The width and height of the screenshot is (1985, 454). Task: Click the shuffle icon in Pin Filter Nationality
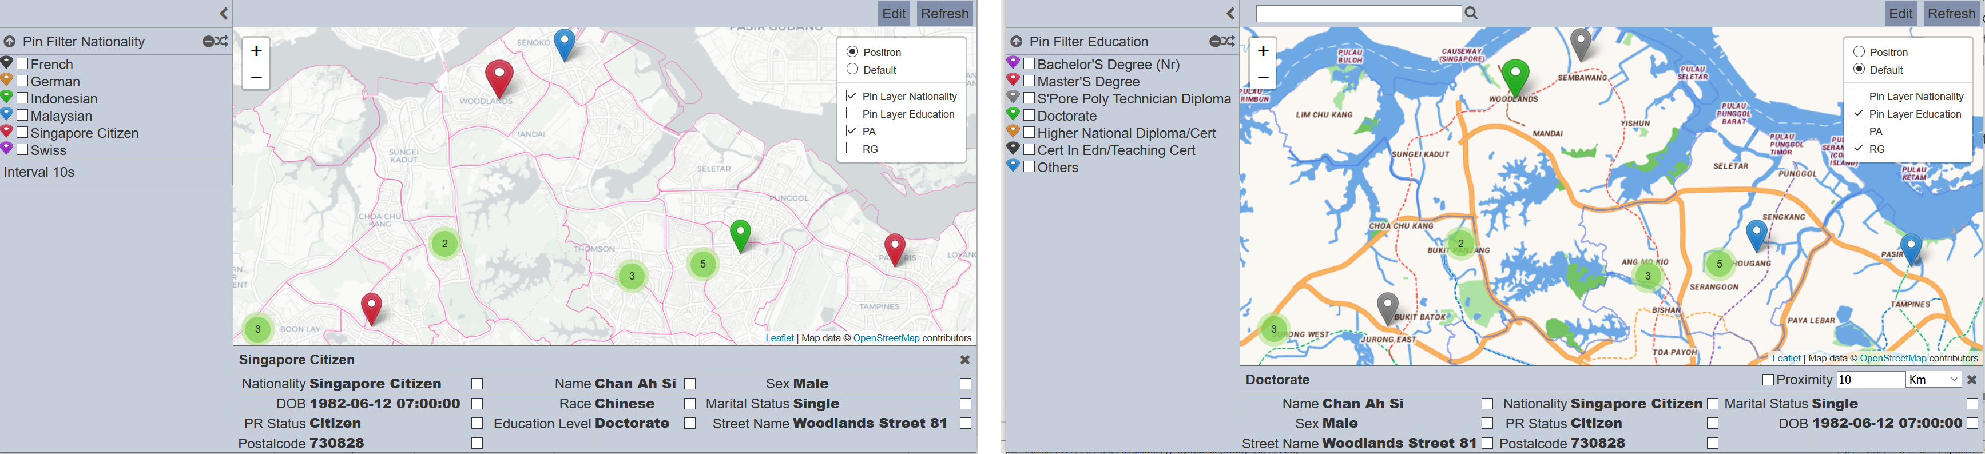click(221, 42)
